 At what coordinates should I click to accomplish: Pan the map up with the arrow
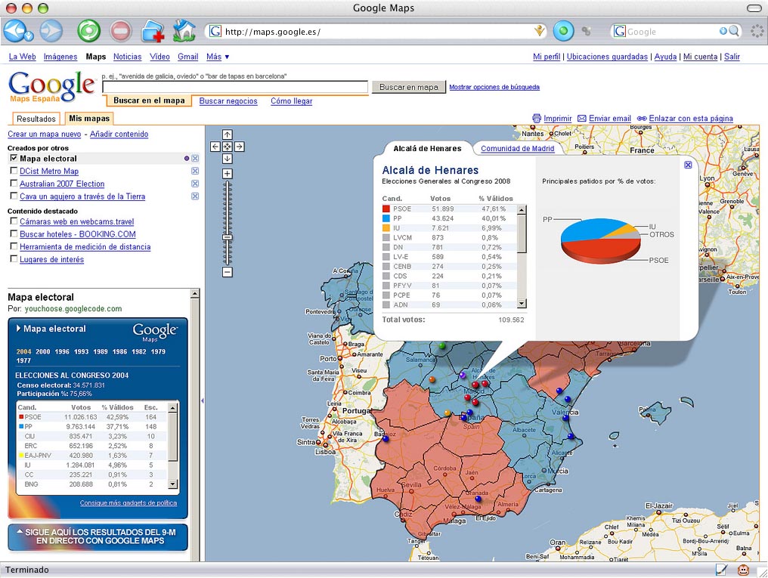point(228,134)
